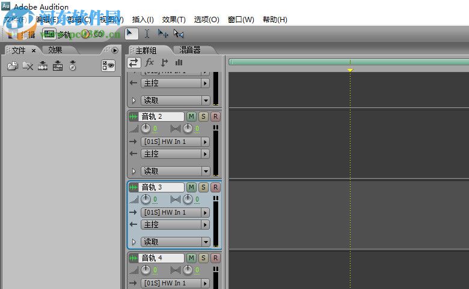Viewport: 469px width, 289px height.
Task: Mute 音轨 3 with M button
Action: [x=191, y=187]
